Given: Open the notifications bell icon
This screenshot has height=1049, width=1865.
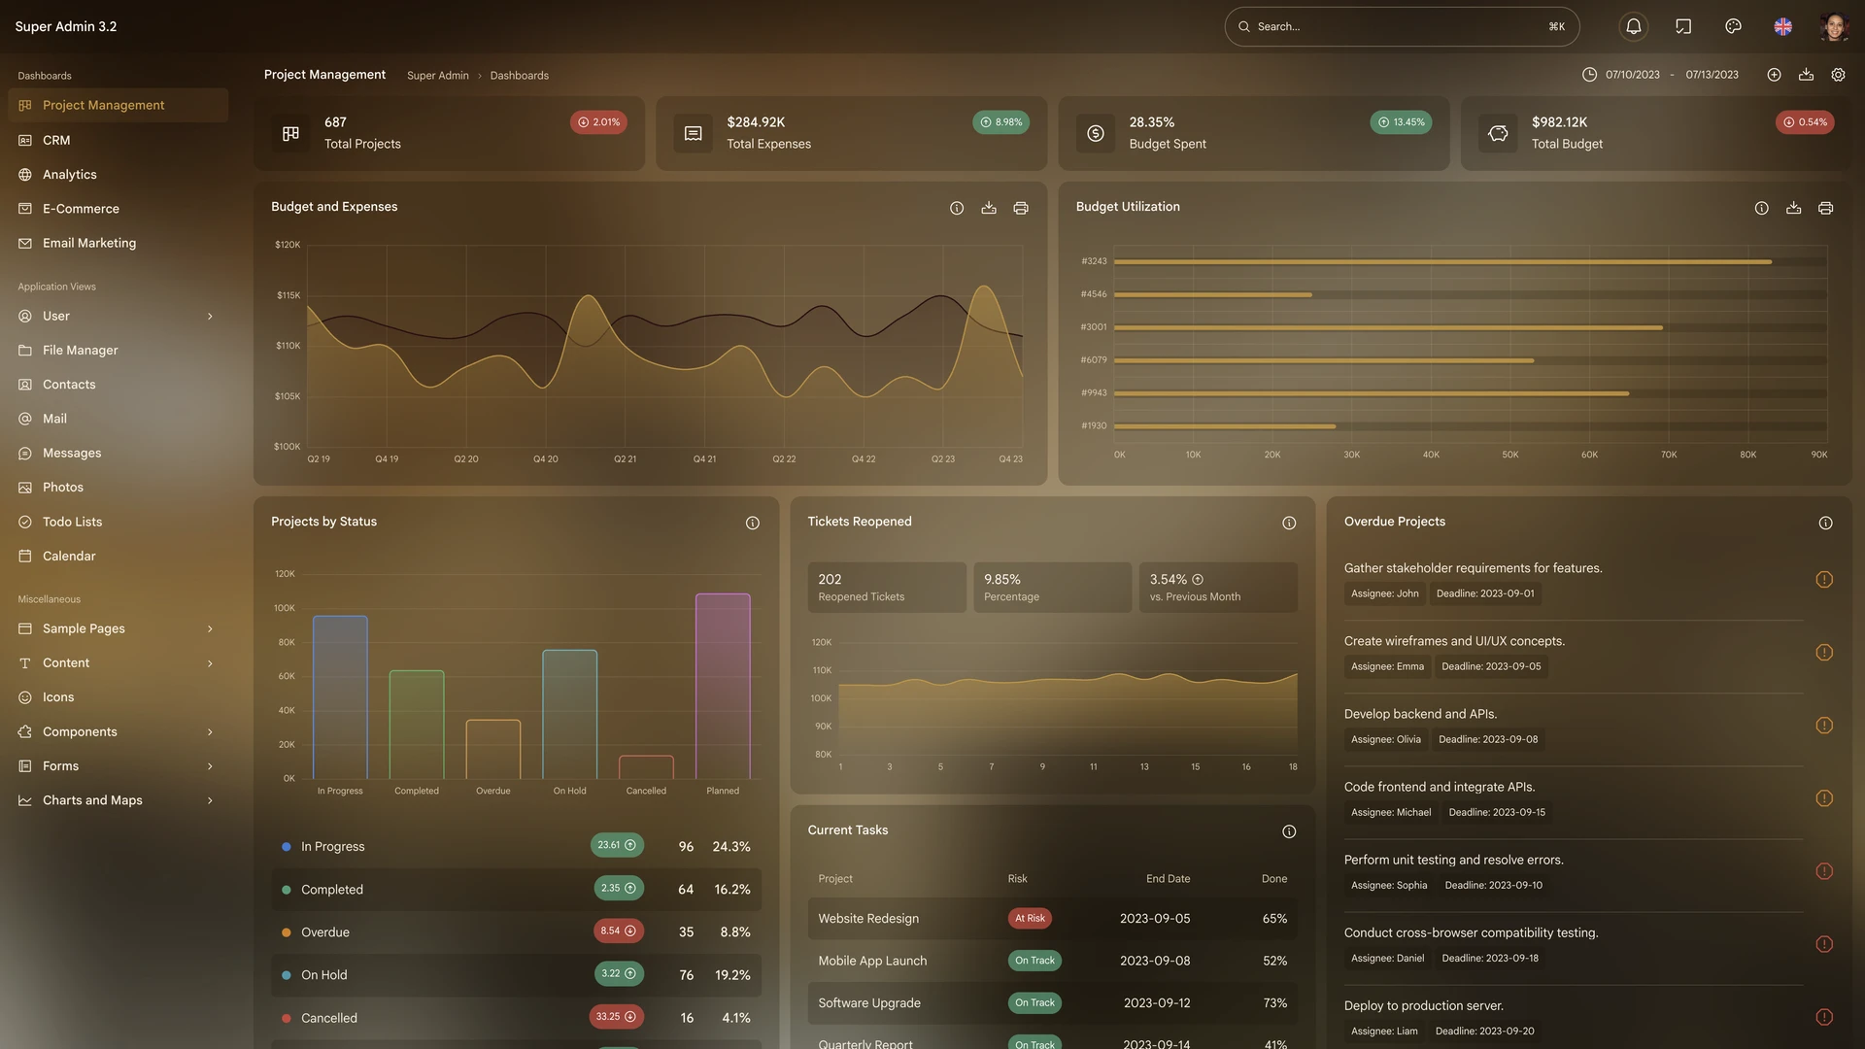Looking at the screenshot, I should tap(1634, 26).
